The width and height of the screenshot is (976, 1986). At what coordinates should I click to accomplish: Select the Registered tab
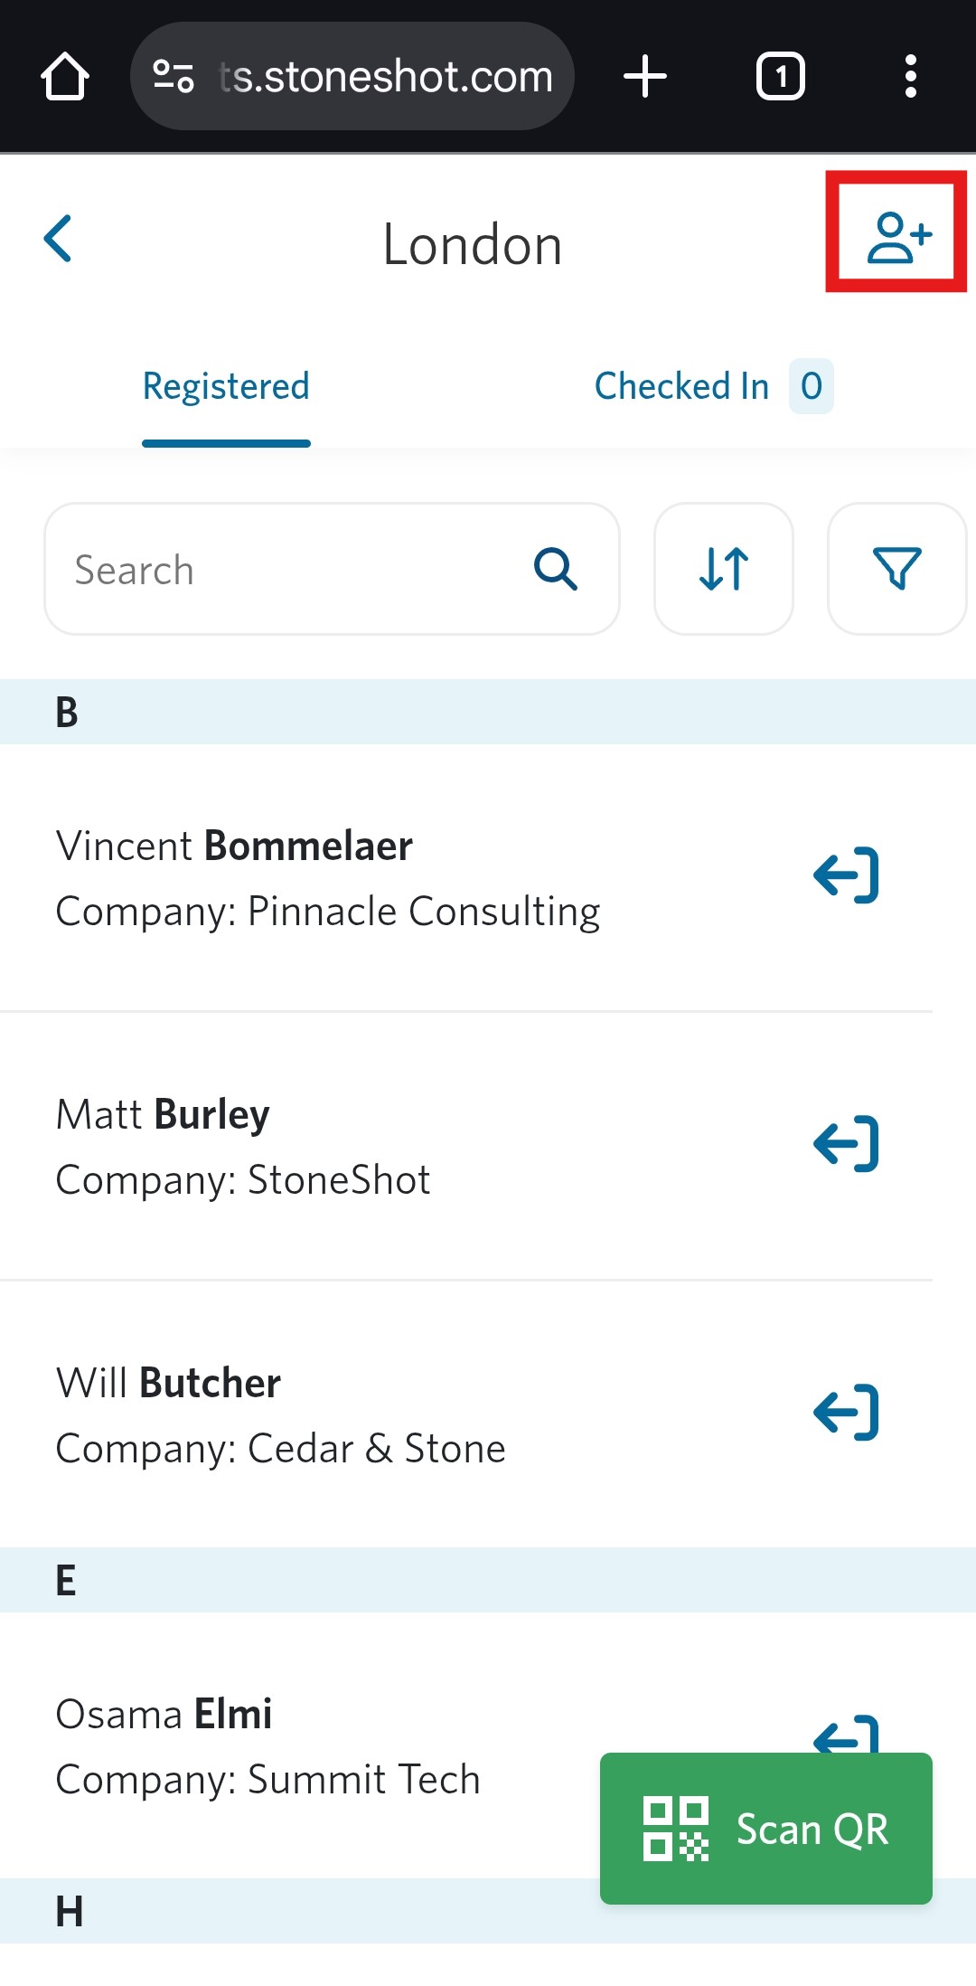[226, 386]
